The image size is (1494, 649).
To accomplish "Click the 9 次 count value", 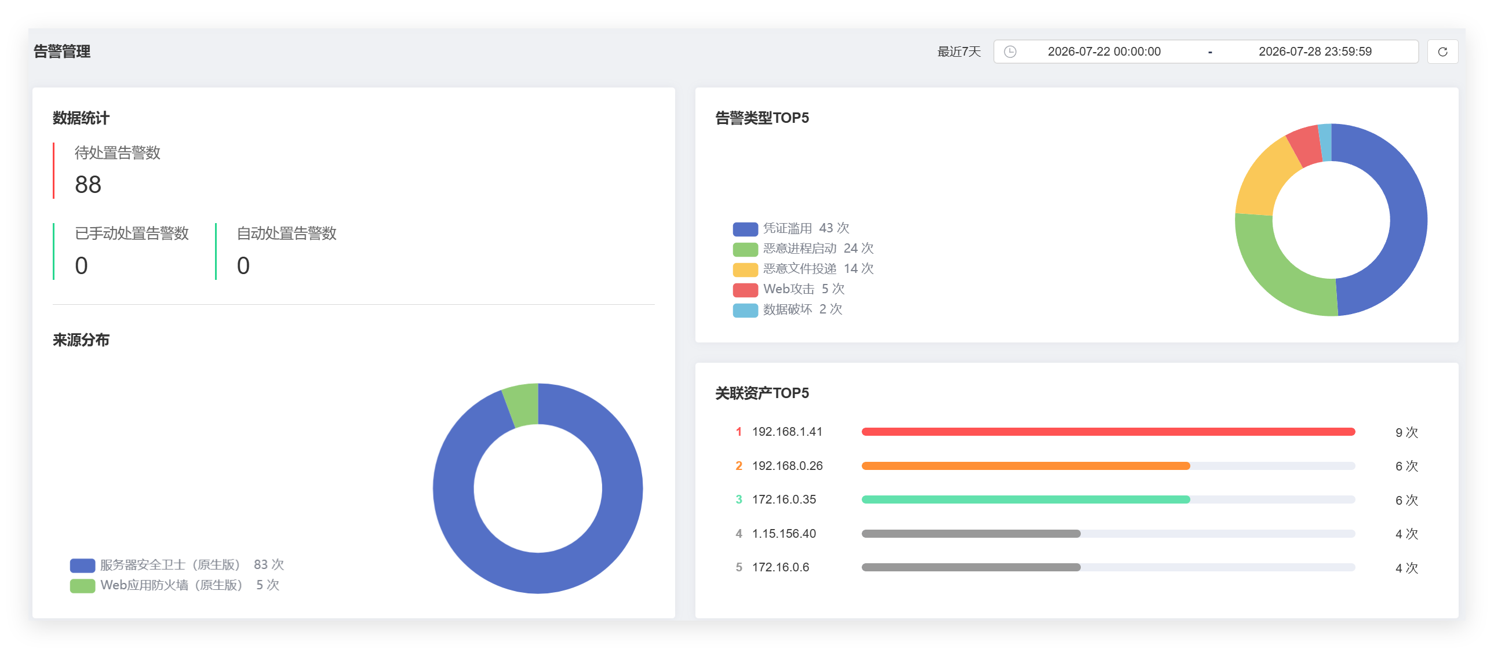I will [x=1406, y=432].
